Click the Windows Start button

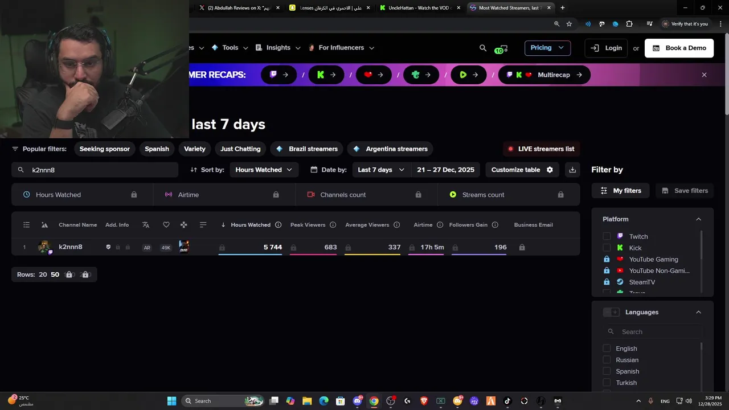[x=171, y=401]
